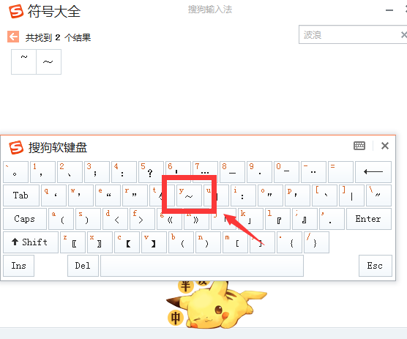
Task: Tap the 2 key with 、 symbol
Action: [70, 172]
